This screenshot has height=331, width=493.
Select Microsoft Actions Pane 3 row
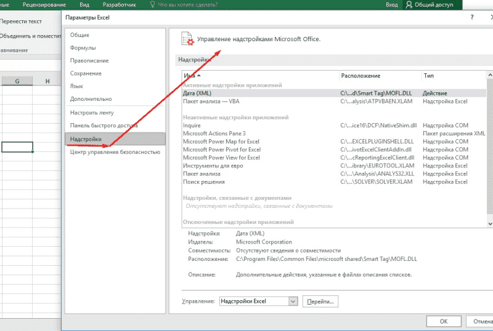pos(334,134)
